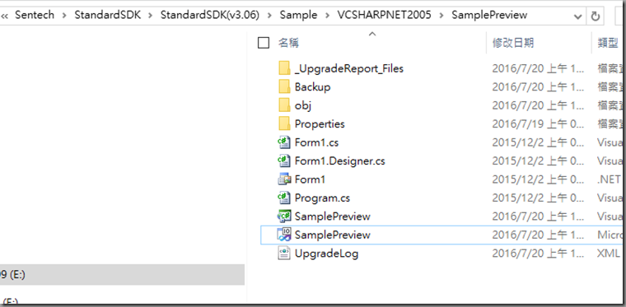The height and width of the screenshot is (307, 626).
Task: Select the Form1.cs C# file icon
Action: 284,142
